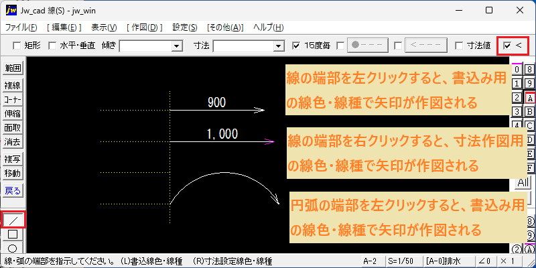The height and width of the screenshot is (268, 536).
Task: Tick checkbox beside the <--- button
Action: tap(397, 46)
